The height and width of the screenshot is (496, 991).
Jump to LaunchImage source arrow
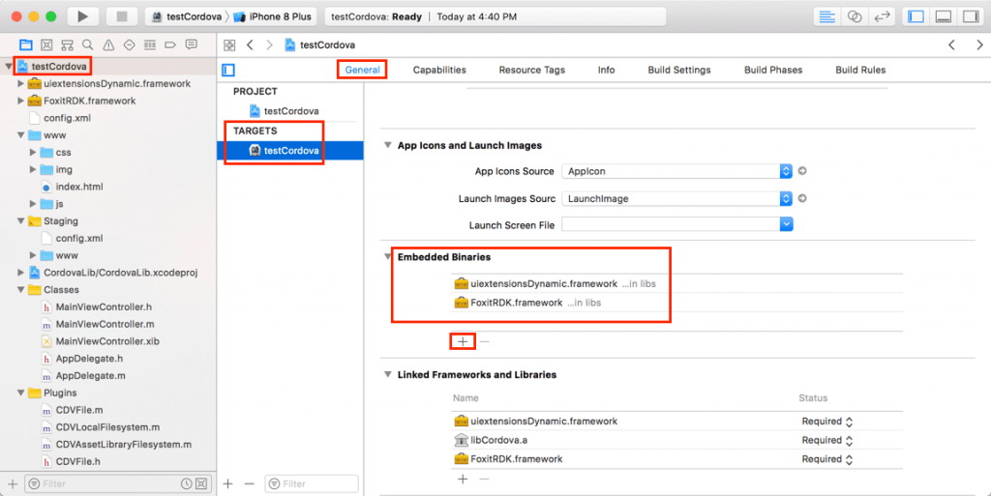tap(802, 198)
